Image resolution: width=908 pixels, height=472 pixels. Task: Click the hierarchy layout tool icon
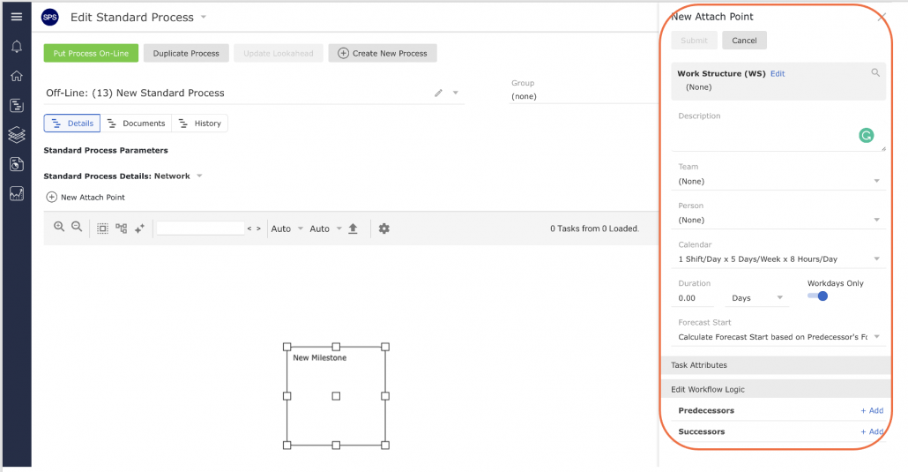121,229
